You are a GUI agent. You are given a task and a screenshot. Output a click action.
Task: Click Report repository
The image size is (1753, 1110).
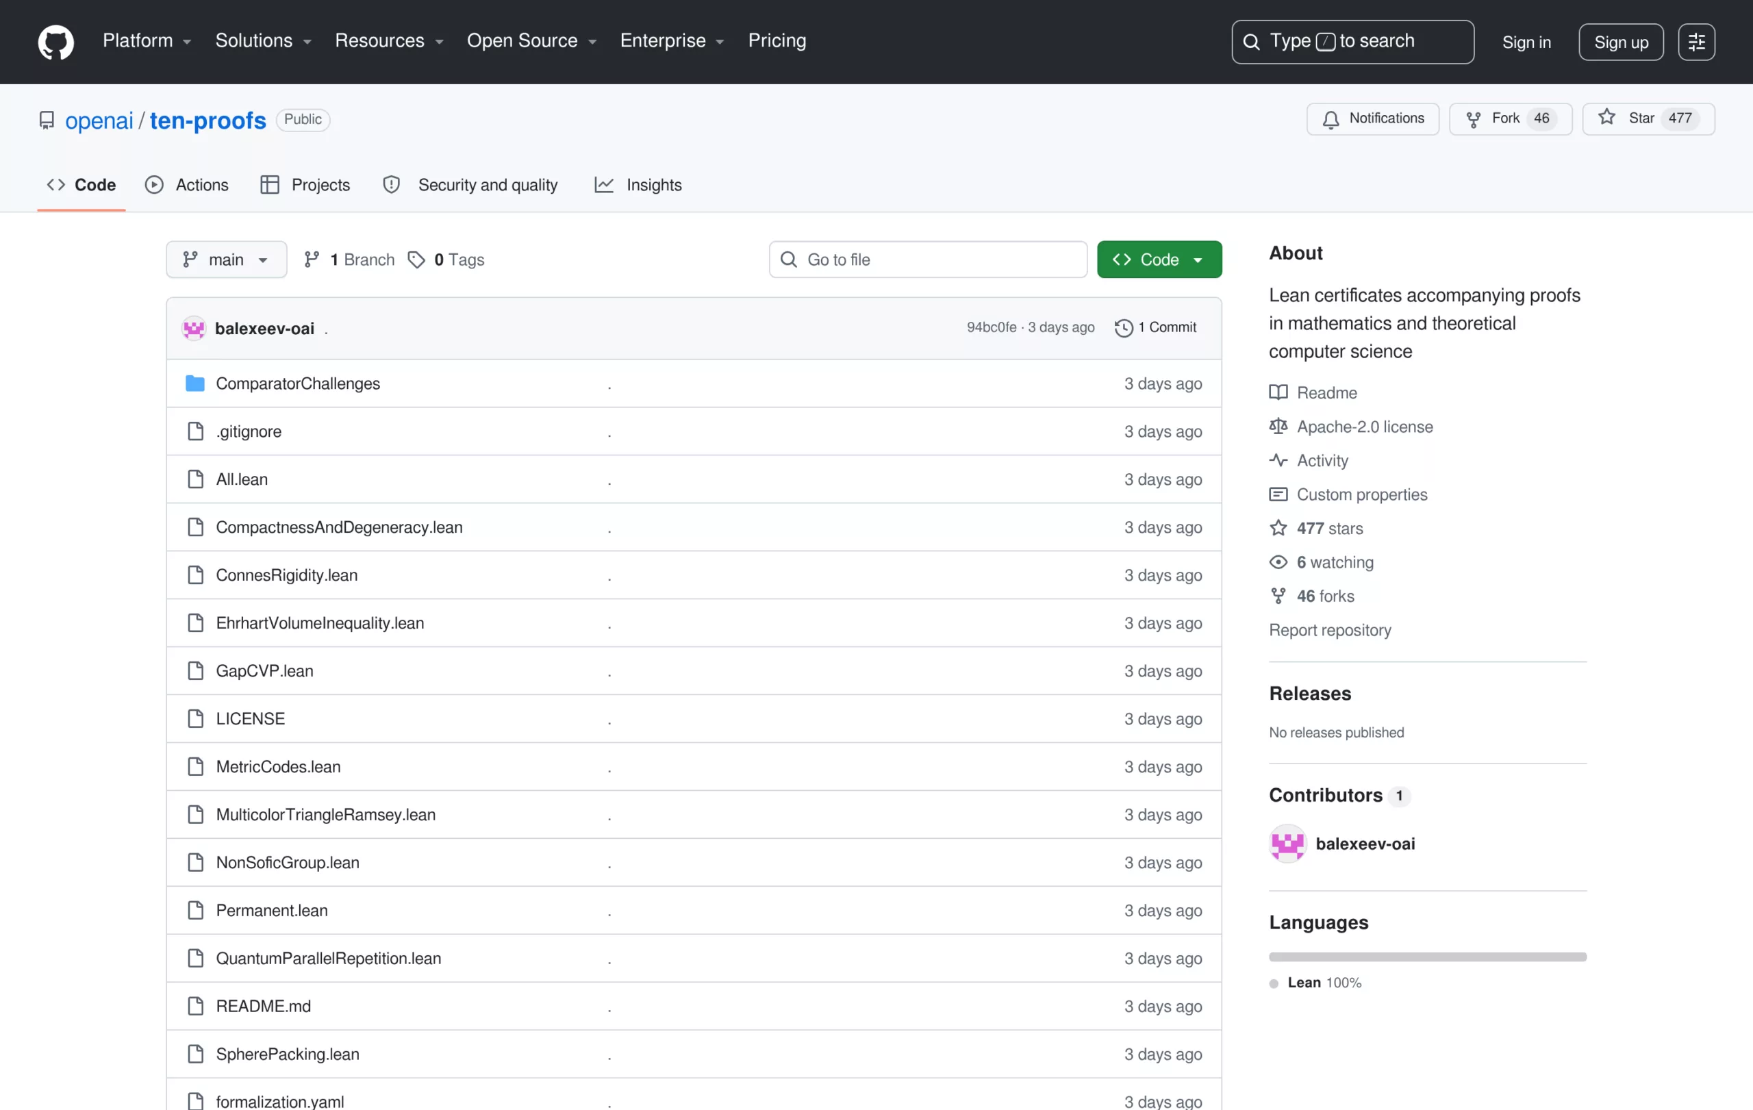(1329, 631)
